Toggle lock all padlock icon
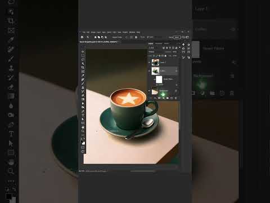 click(x=165, y=56)
